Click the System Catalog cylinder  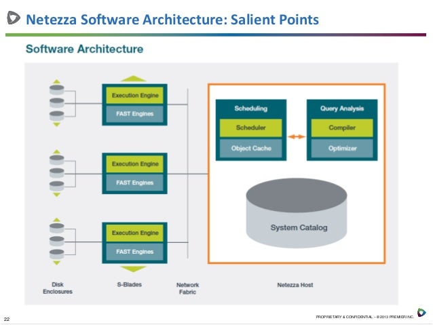coord(297,212)
